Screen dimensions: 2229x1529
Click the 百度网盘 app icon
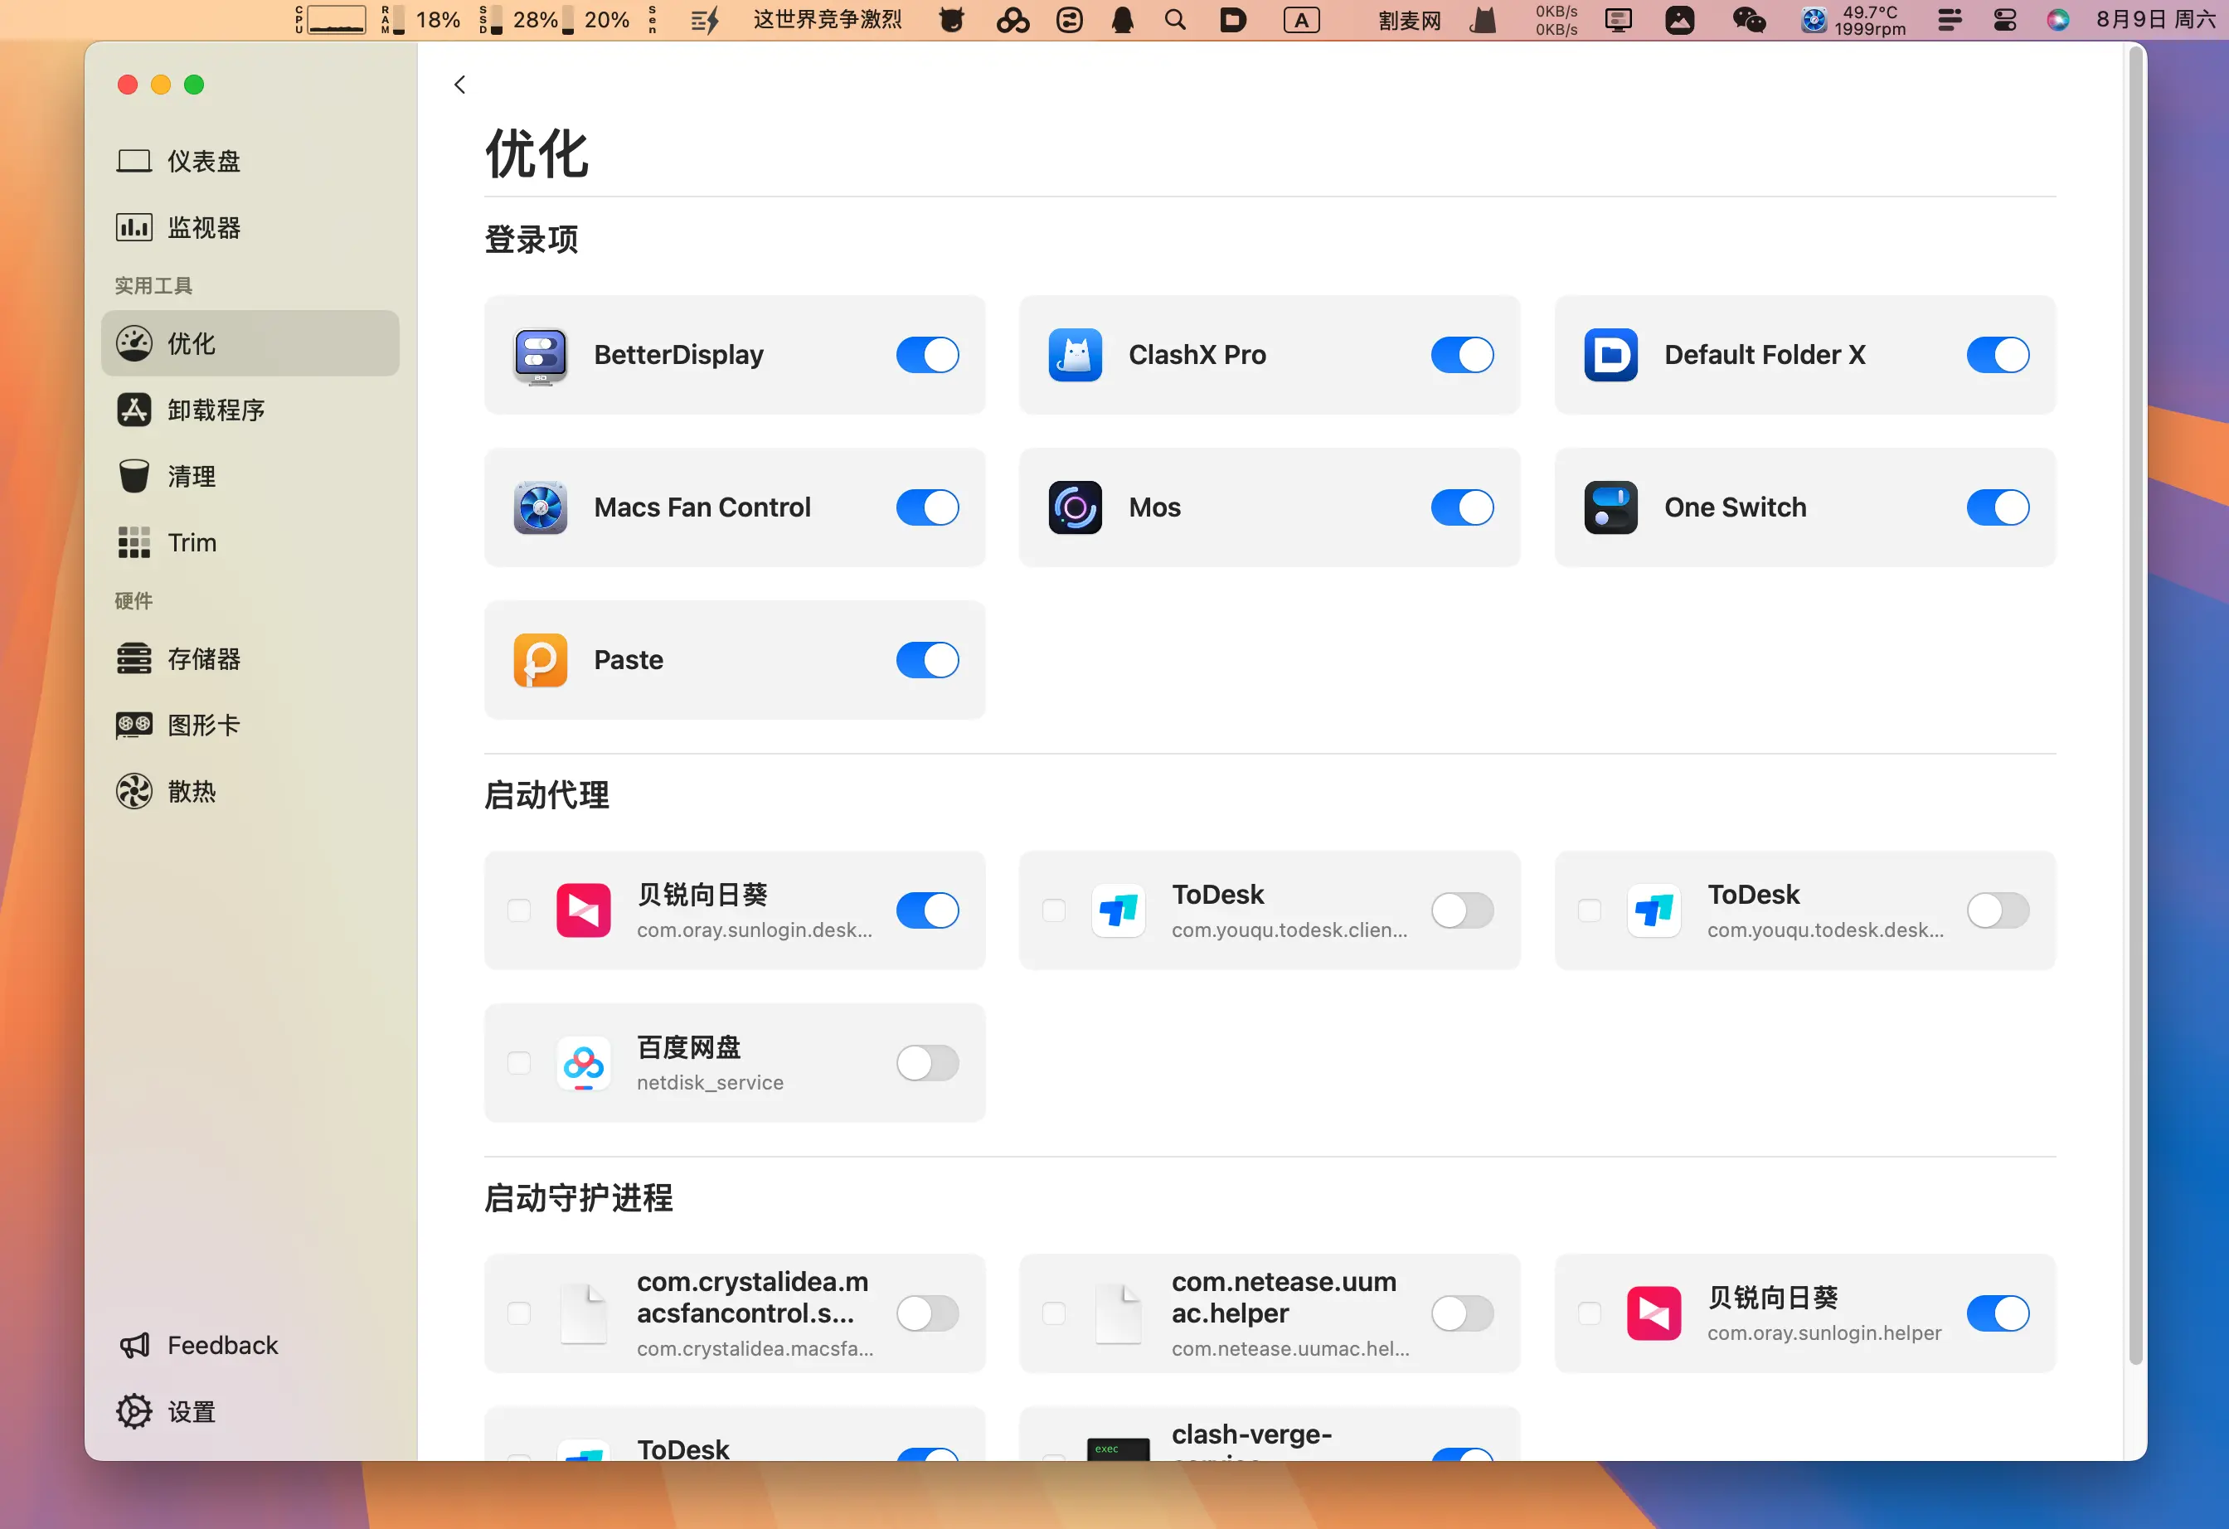click(x=583, y=1063)
